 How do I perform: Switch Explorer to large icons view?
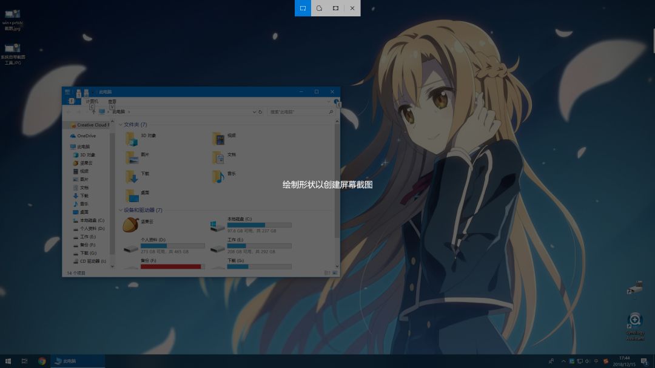pos(335,272)
